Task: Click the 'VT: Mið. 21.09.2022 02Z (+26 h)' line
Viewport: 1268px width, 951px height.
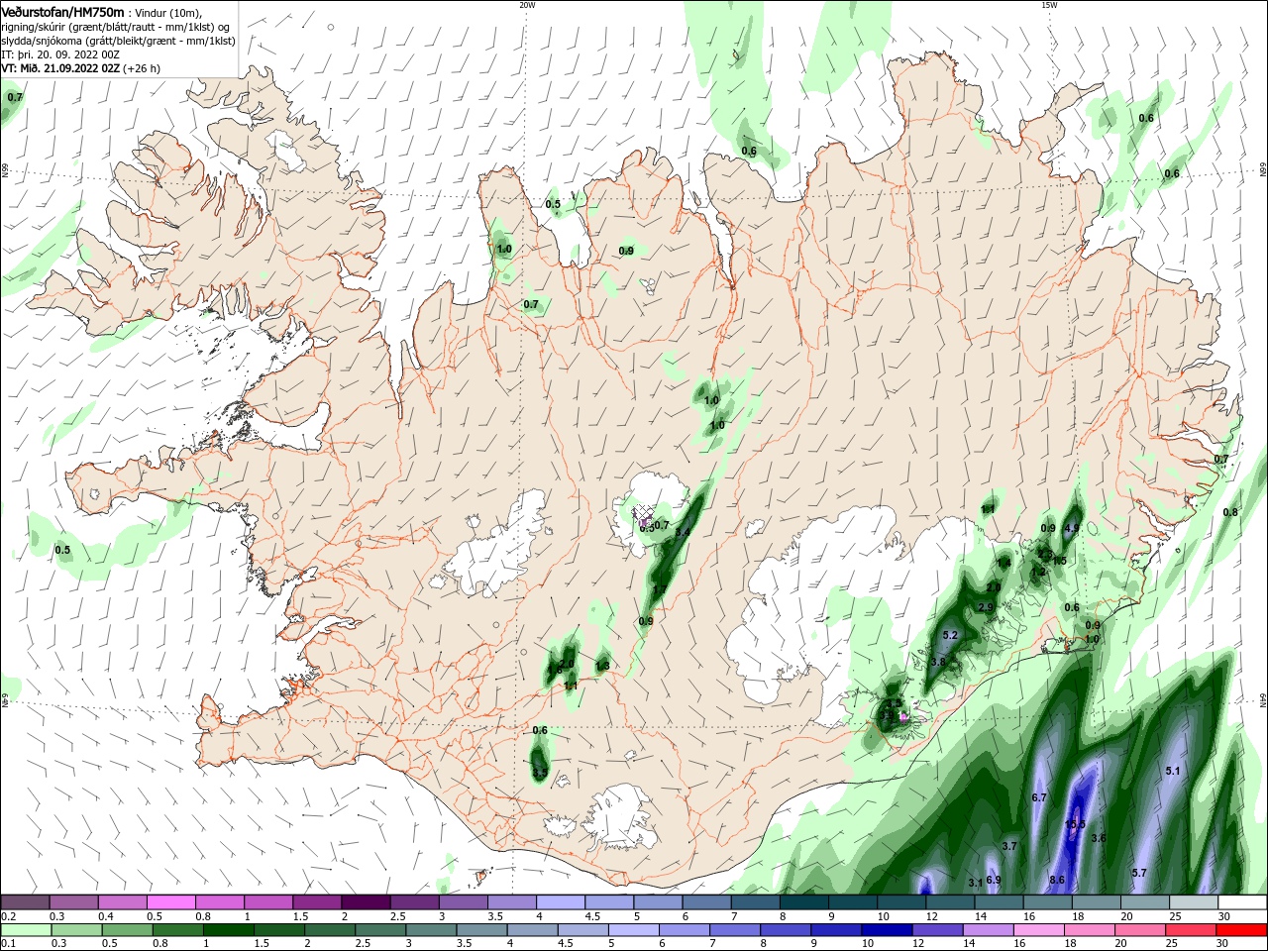Action: pyautogui.click(x=81, y=68)
